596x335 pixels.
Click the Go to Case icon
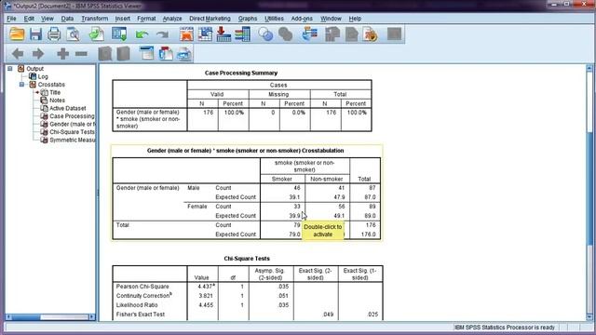point(205,34)
